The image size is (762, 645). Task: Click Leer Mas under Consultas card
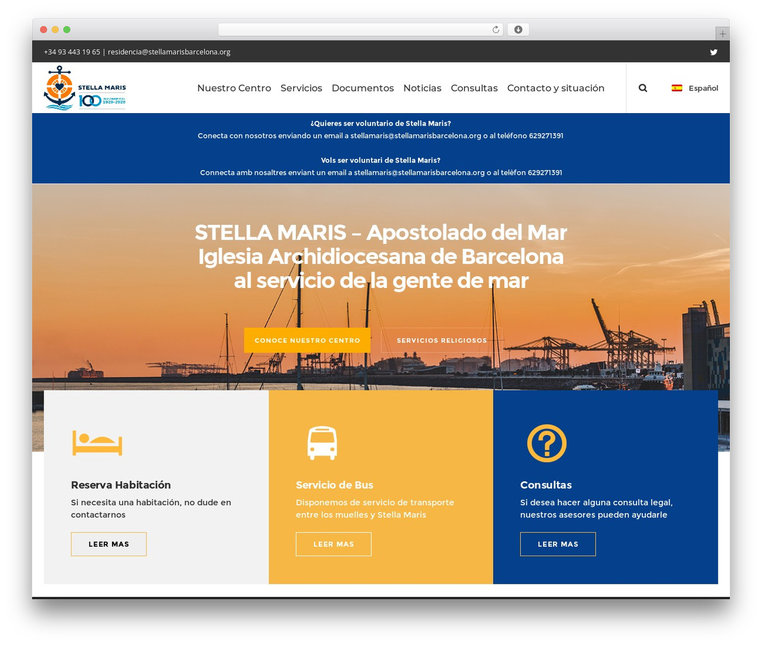point(558,544)
